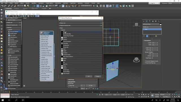Open the Modifier List dropdown

coord(152,27)
